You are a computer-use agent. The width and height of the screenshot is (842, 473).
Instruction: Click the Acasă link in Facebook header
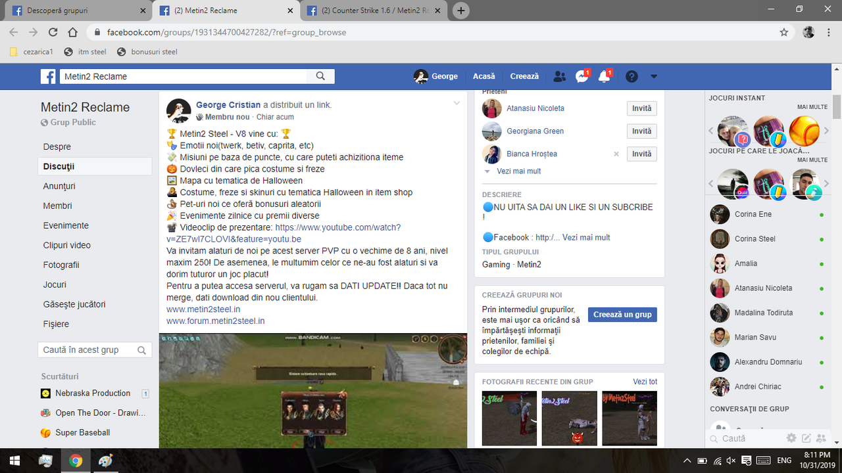pyautogui.click(x=484, y=76)
